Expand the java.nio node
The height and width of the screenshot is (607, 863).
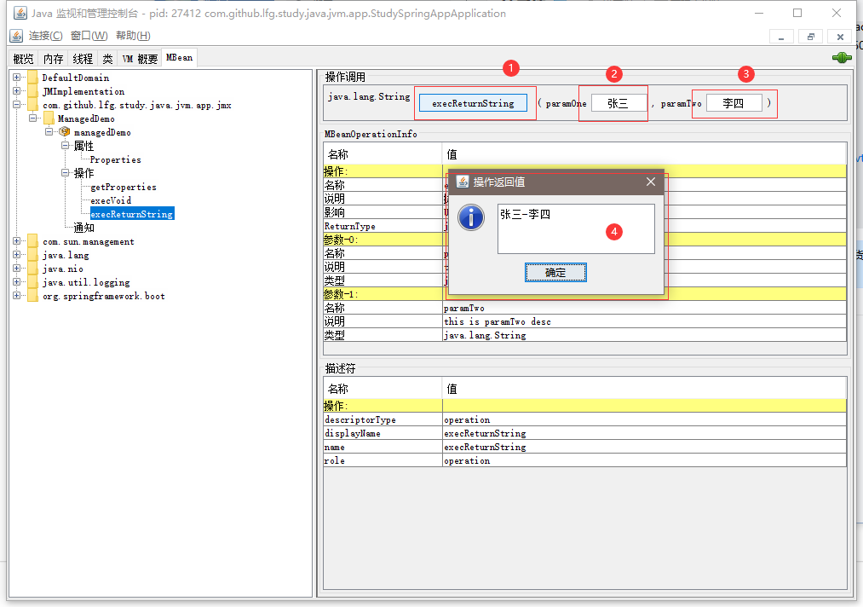(16, 269)
